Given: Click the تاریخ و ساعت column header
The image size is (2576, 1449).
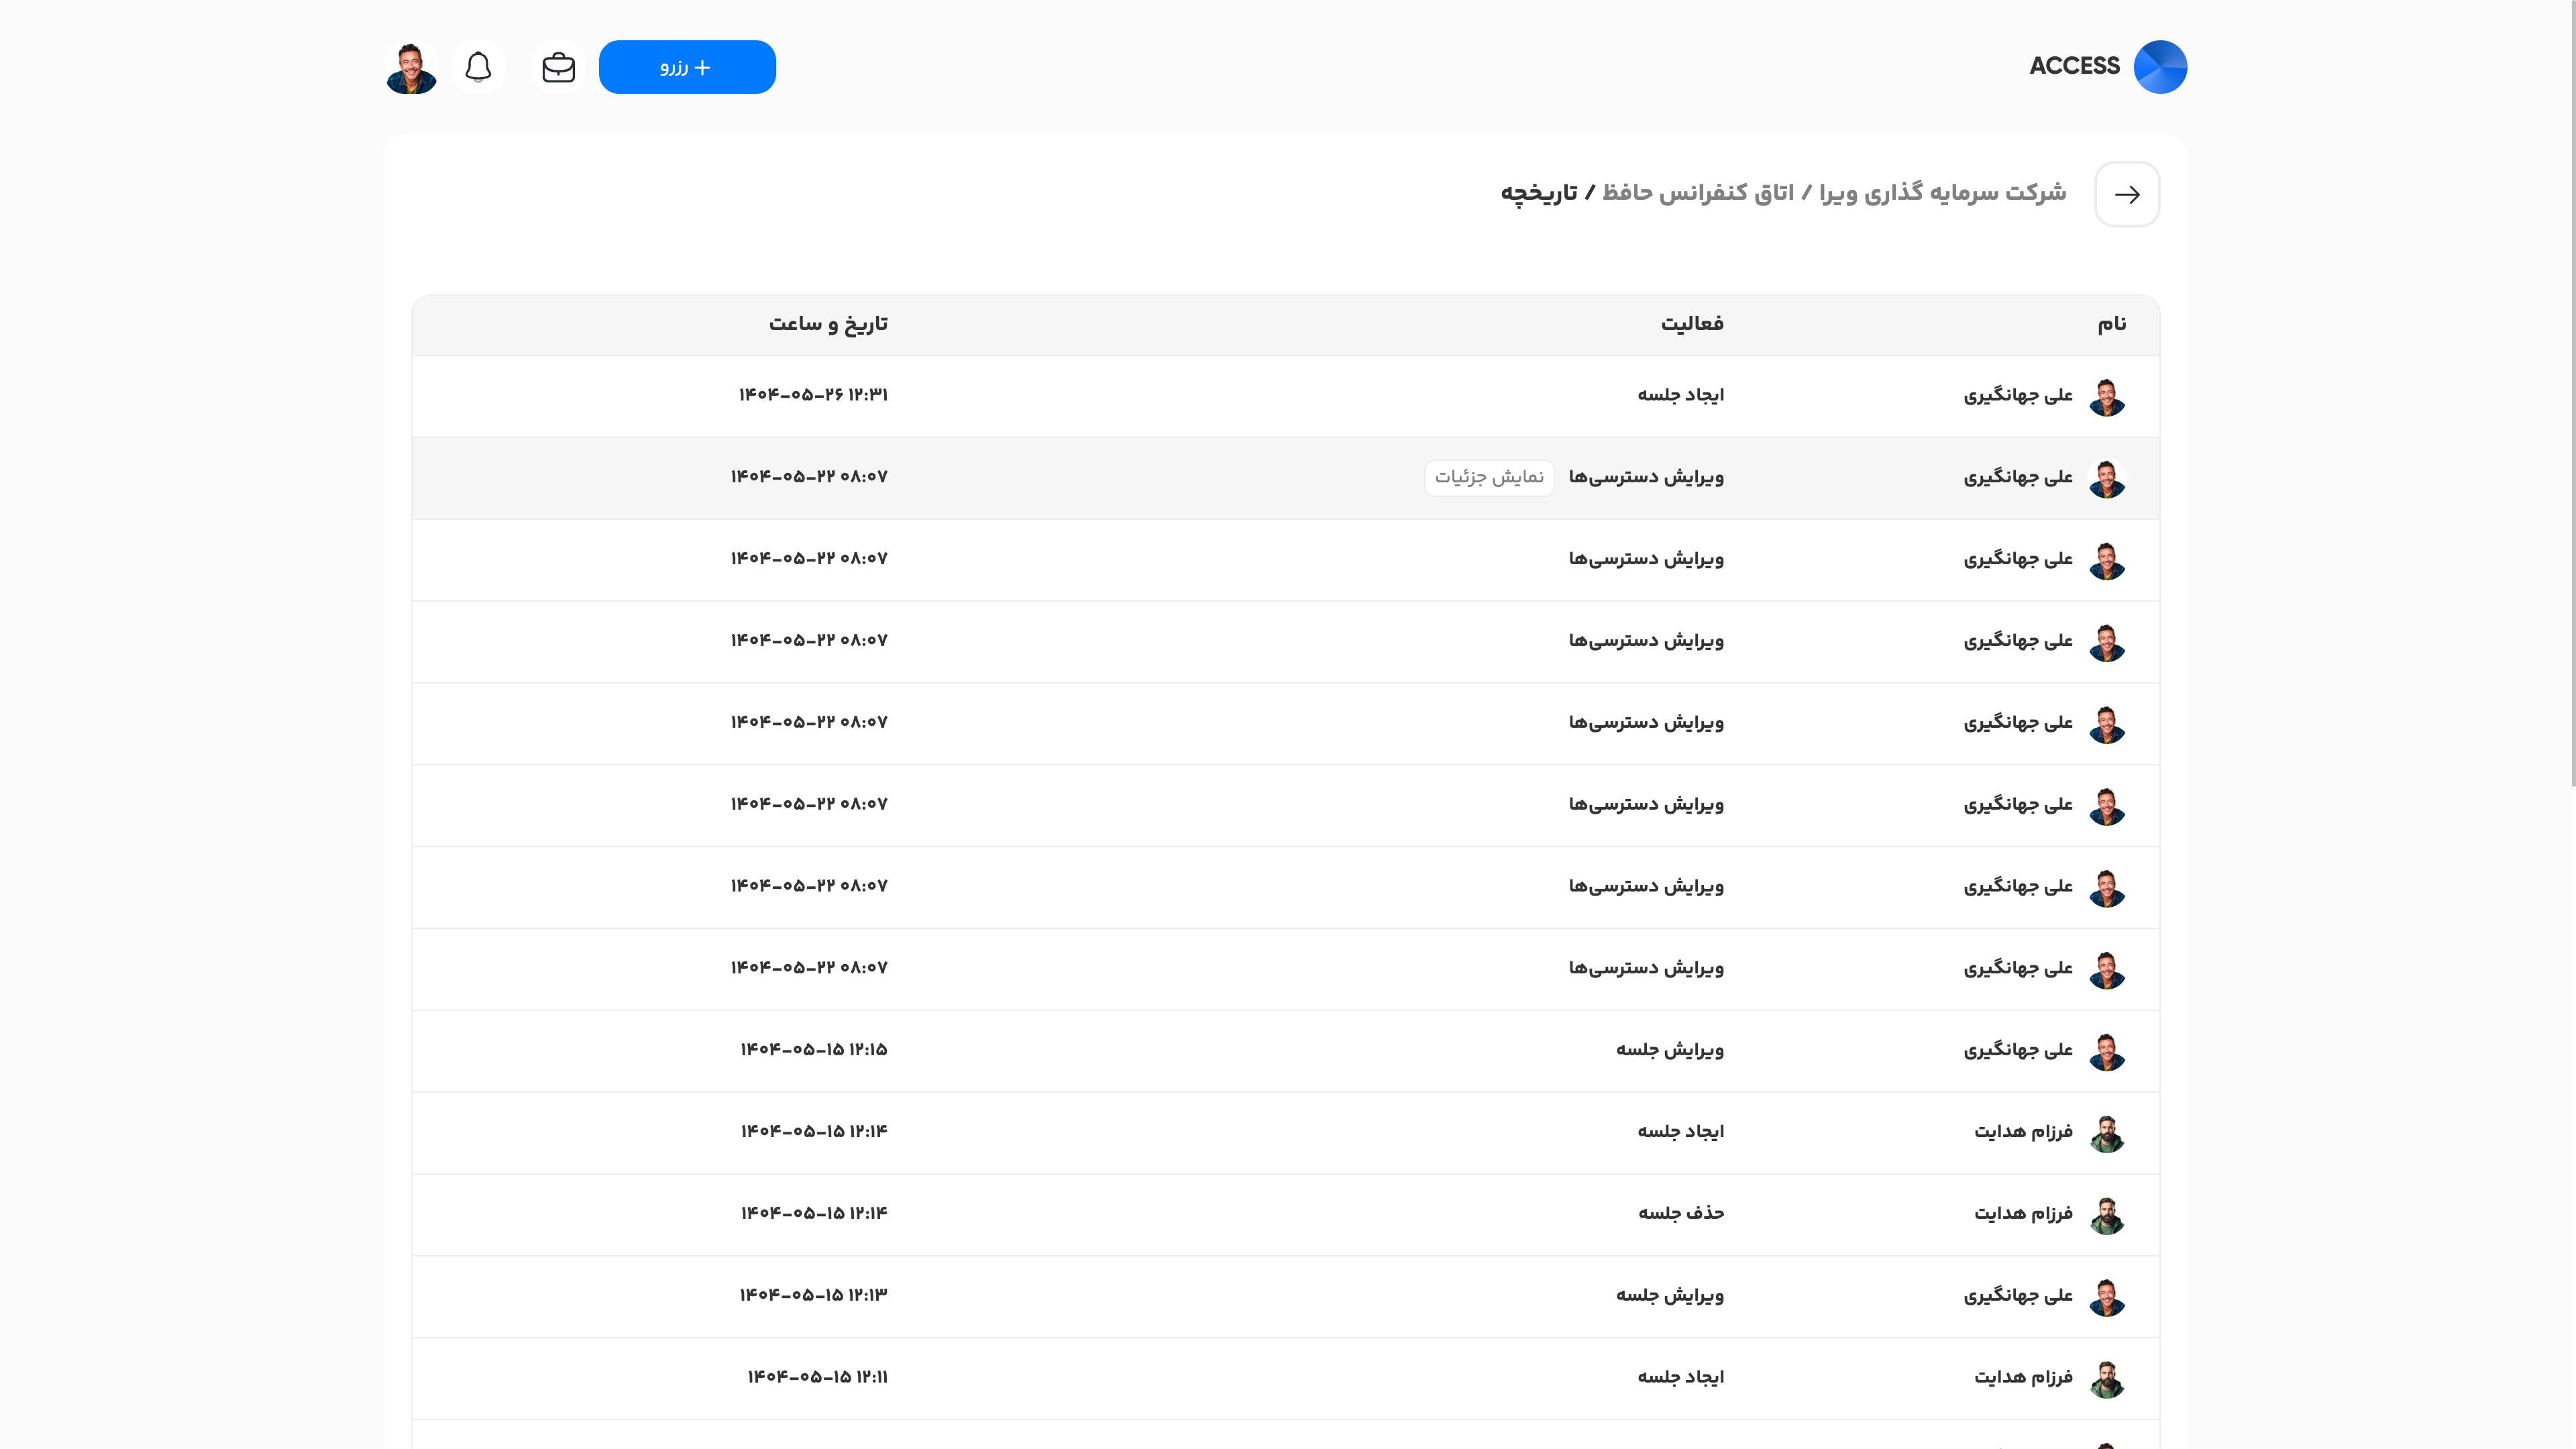Looking at the screenshot, I should click(x=828, y=324).
